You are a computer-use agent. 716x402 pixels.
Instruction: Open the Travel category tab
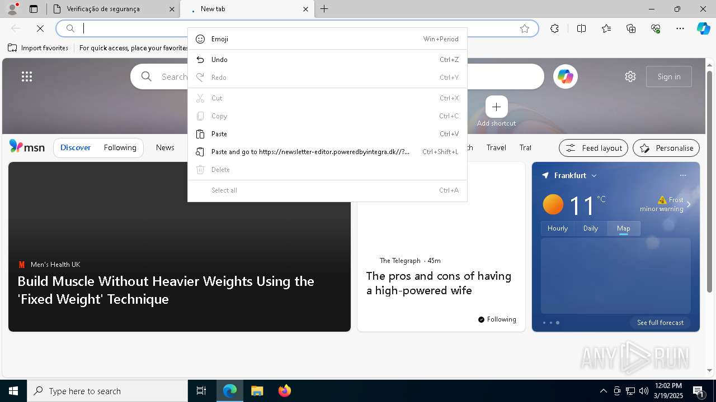[496, 147]
